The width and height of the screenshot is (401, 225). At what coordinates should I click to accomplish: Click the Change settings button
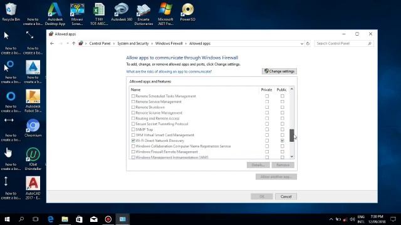pos(279,71)
